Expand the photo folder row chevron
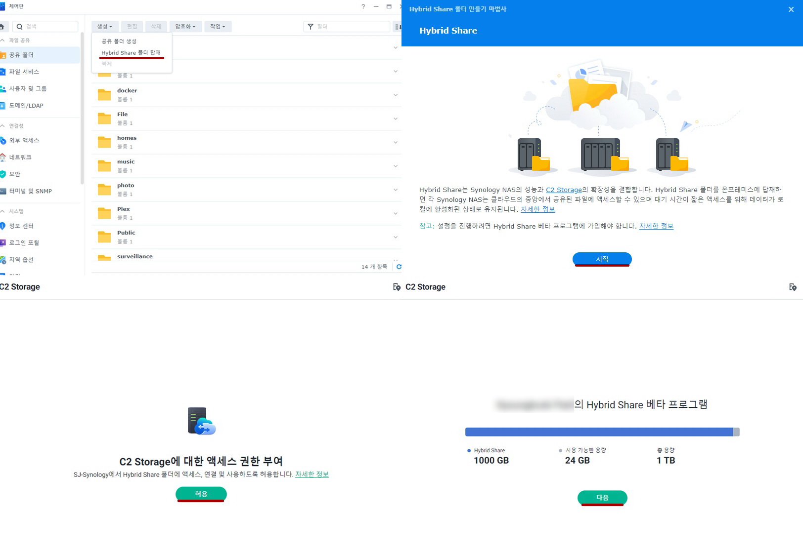The image size is (803, 551). pos(396,190)
